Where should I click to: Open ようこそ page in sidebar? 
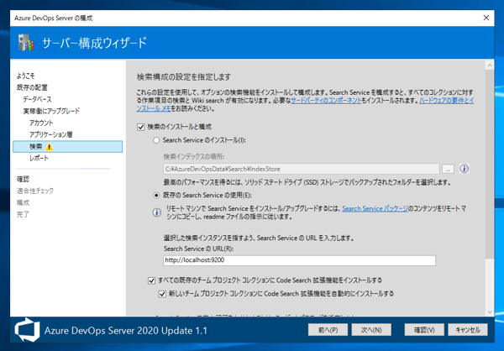coord(25,76)
